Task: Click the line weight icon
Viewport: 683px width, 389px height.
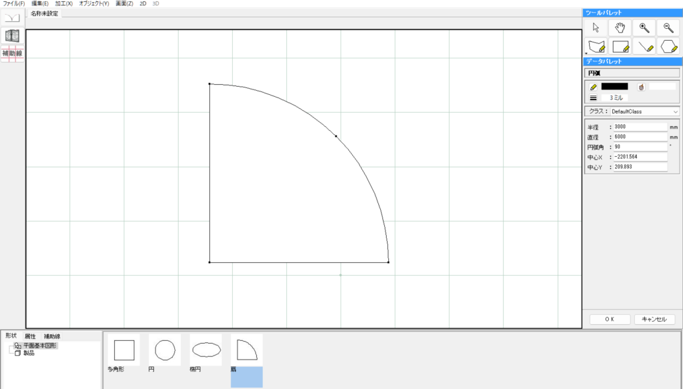Action: (x=593, y=97)
